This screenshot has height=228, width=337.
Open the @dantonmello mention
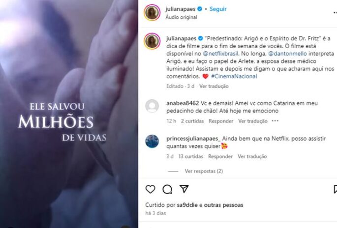coord(287,54)
